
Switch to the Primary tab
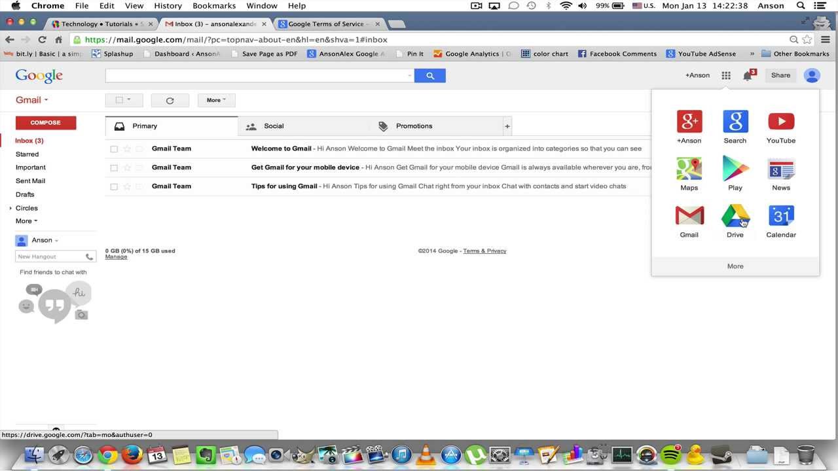[x=172, y=126]
